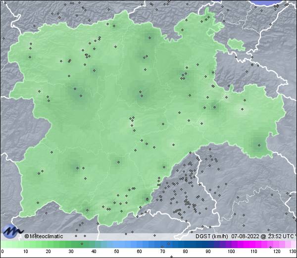Select the DGST (km/h) variable label
Image resolution: width=297 pixels, height=258 pixels.
pos(212,236)
